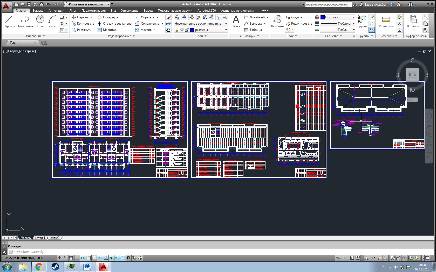436x272 pixels.
Task: Click the МОДЕЛЬ status bar button
Action: [x=342, y=258]
